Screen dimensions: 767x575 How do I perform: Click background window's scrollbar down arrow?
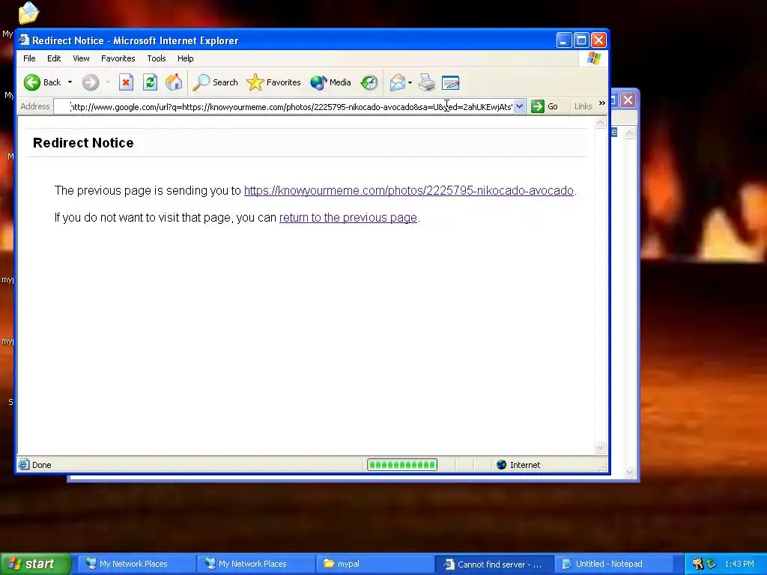(x=629, y=472)
